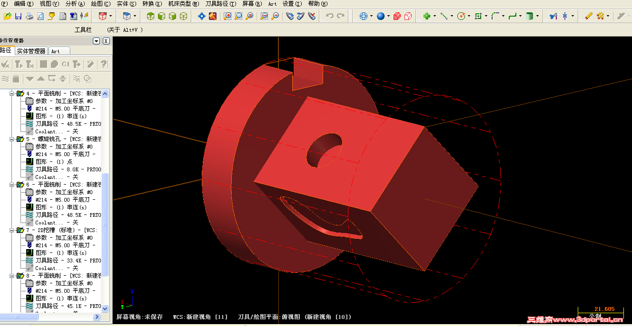Click the red solid cube display icon
Image resolution: width=632 pixels, height=326 pixels.
397,16
